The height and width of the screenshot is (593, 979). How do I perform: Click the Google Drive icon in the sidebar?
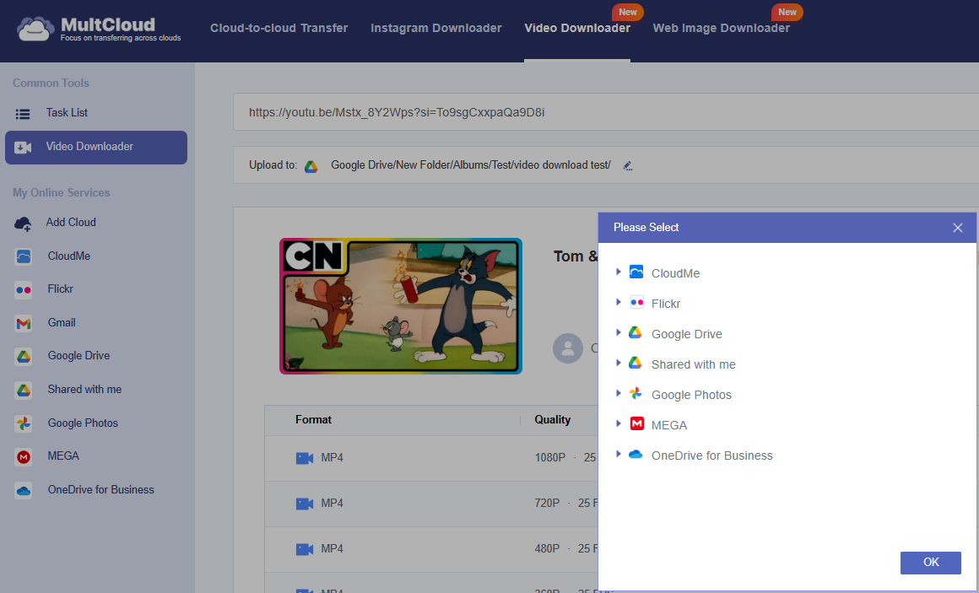(x=24, y=357)
